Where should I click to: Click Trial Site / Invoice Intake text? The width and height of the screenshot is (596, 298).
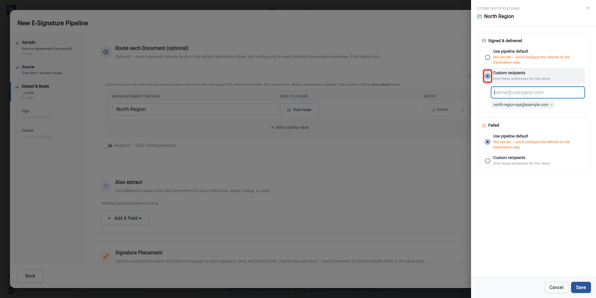(42, 73)
